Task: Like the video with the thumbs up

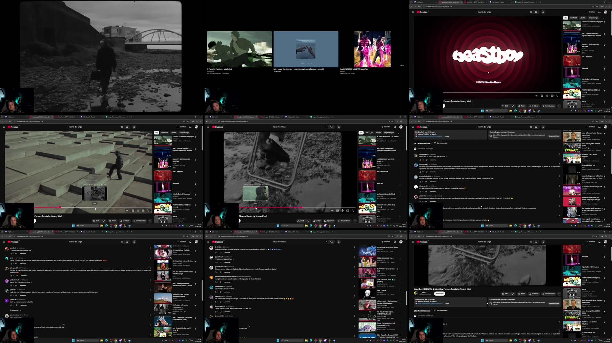Action: [x=503, y=294]
